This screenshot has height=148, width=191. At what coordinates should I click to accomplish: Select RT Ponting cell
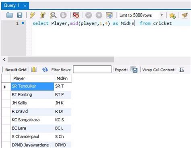[x=32, y=95]
